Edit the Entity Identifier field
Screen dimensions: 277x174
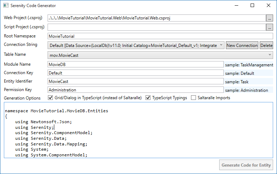tap(136, 82)
